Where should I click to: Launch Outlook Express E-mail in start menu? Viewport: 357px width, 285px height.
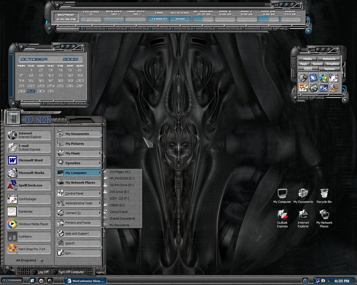click(x=29, y=148)
